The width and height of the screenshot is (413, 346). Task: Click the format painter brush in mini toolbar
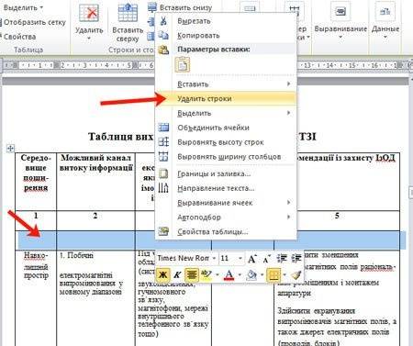(x=296, y=275)
